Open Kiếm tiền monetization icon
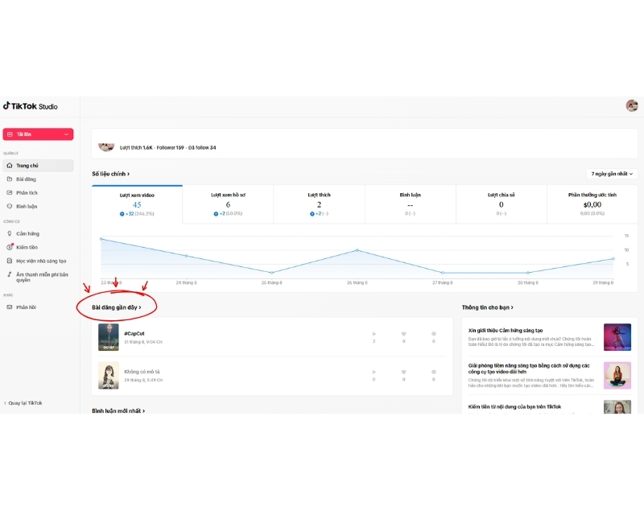The height and width of the screenshot is (523, 644). (x=10, y=247)
